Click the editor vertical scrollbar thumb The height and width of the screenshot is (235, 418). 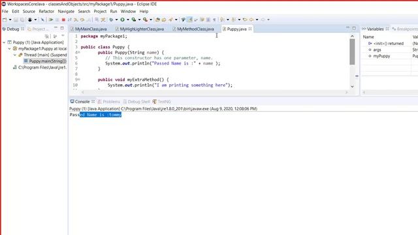pyautogui.click(x=353, y=52)
